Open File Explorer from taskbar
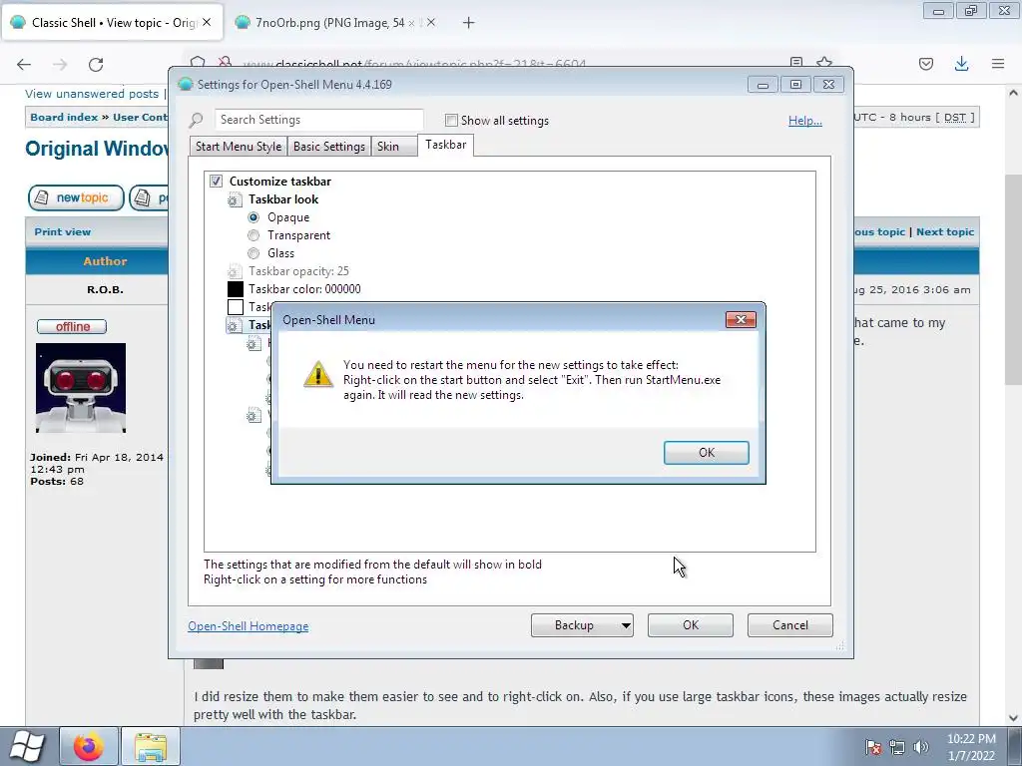This screenshot has width=1022, height=766. 151,746
